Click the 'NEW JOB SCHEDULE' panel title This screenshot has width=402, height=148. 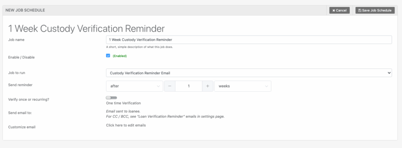(x=25, y=10)
